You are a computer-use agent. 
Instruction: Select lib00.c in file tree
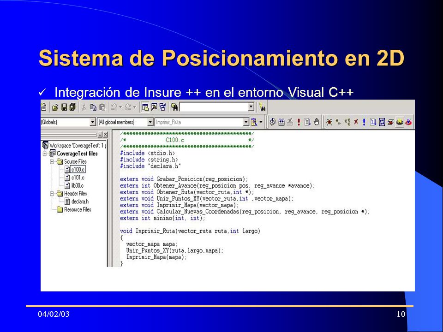[78, 185]
